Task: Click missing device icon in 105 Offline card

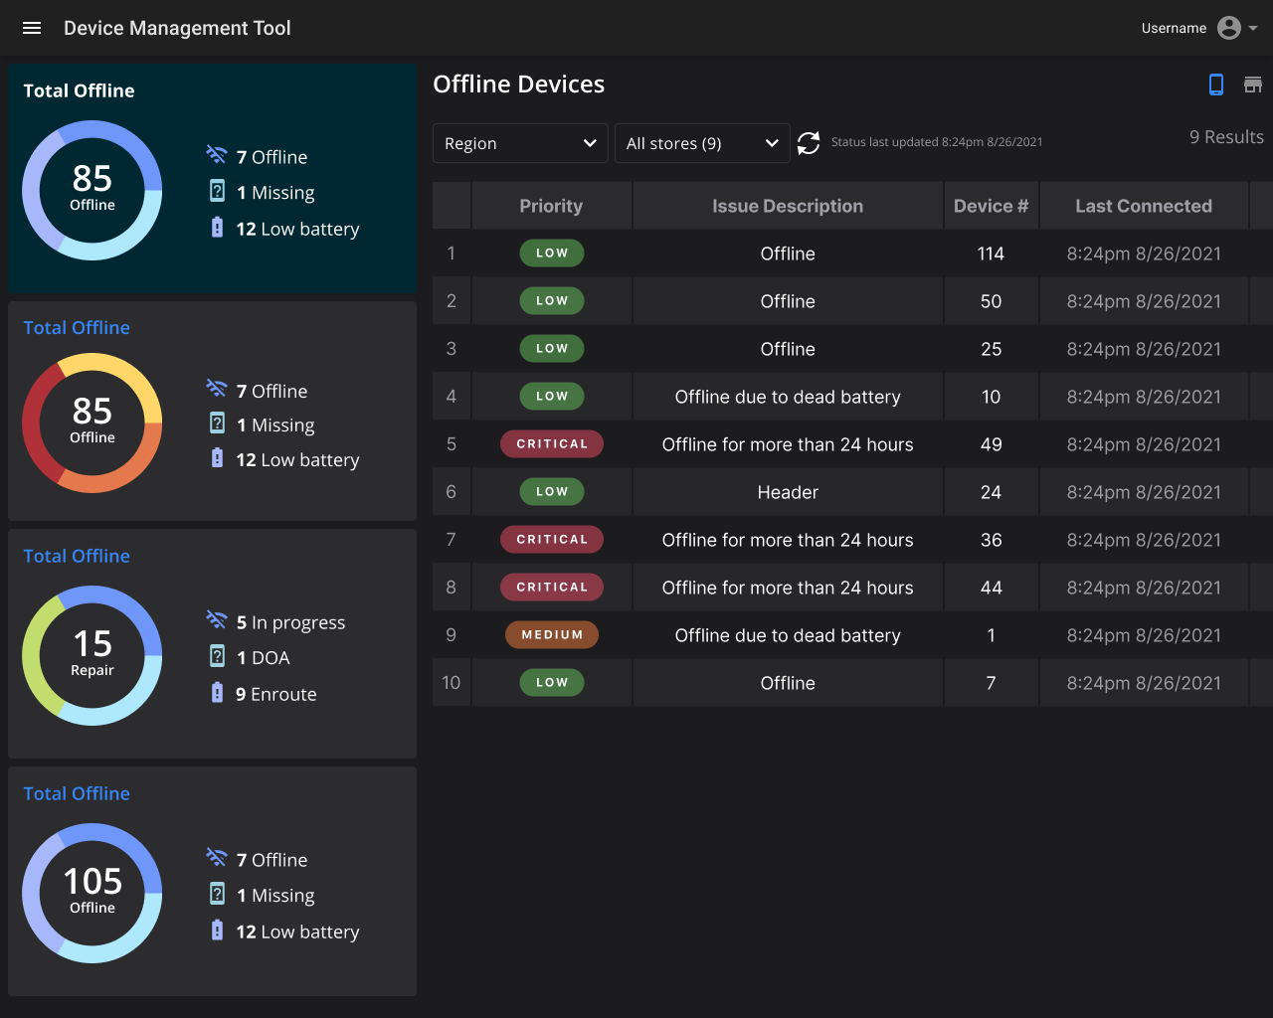Action: 217,893
